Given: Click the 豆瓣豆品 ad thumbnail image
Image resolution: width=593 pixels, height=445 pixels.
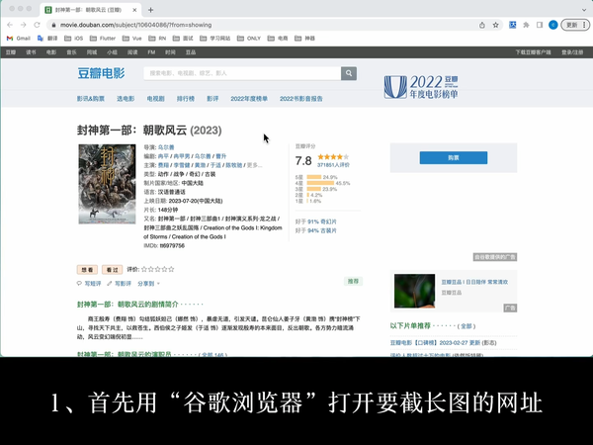Looking at the screenshot, I should point(414,291).
